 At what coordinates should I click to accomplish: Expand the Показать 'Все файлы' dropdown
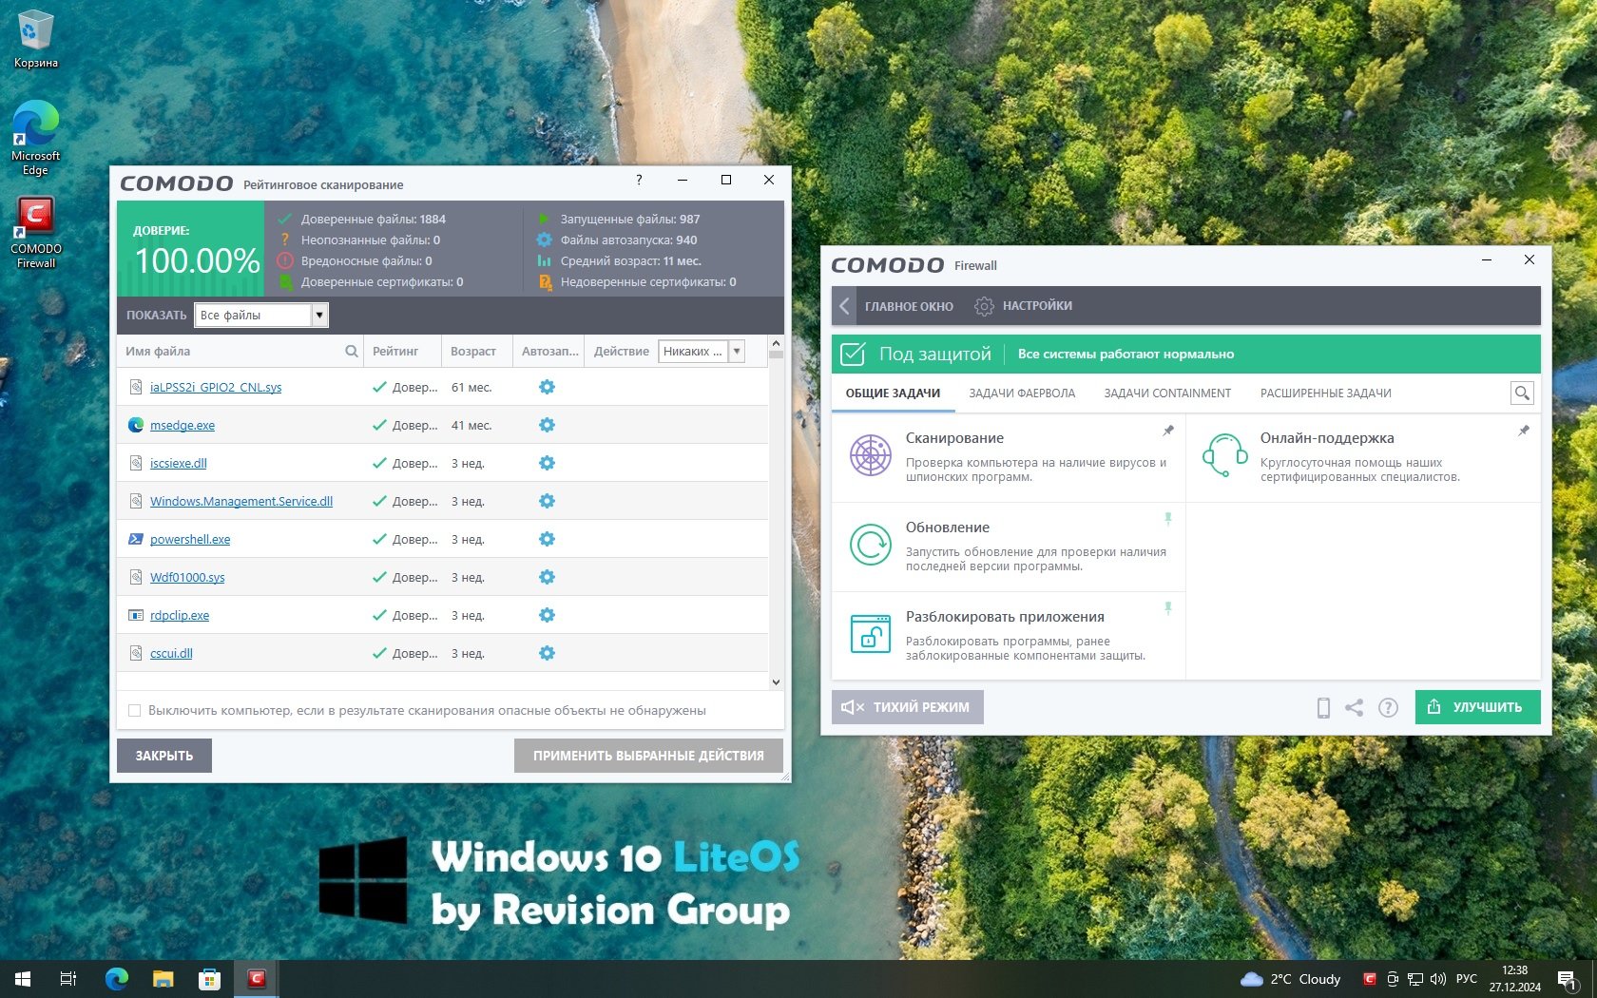[x=319, y=316]
